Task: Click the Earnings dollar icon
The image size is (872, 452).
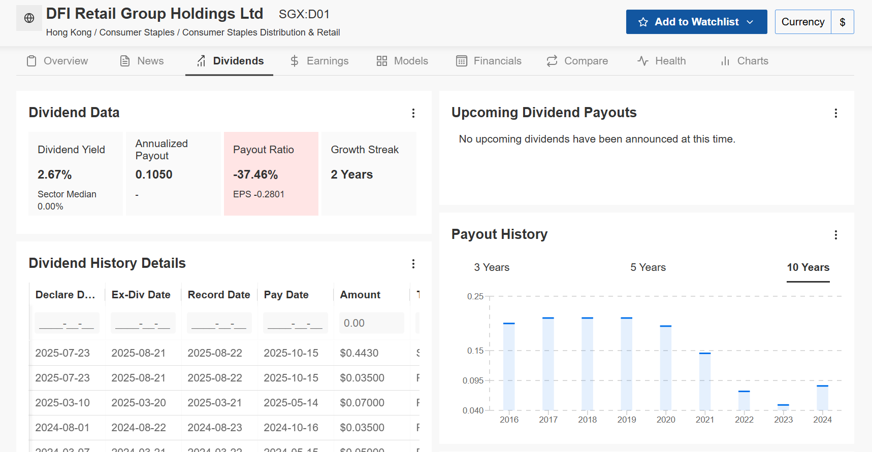Action: [x=295, y=61]
